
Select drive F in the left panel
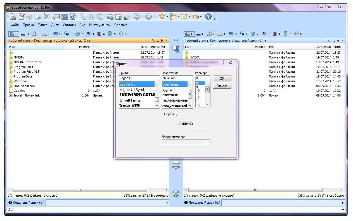coord(46,34)
